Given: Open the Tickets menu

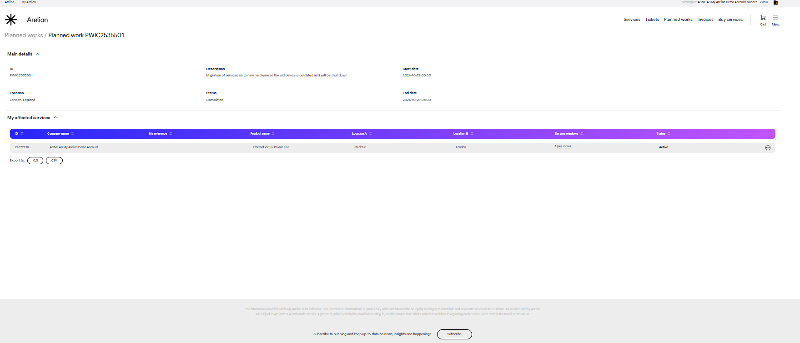Looking at the screenshot, I should coord(652,20).
